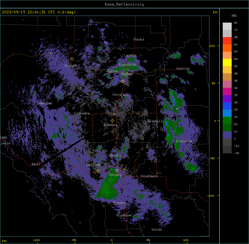Select the Innisfail label
Viewport: 249px width, 244px height.
(120, 94)
